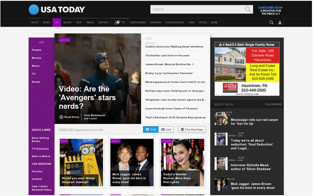Viewport: 315px width, 196px height.
Task: Open the NEWS nav tab
Action: point(35,22)
